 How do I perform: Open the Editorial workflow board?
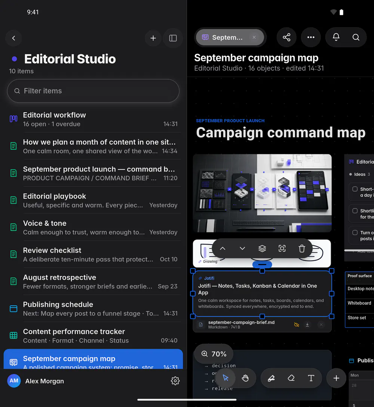pyautogui.click(x=93, y=119)
